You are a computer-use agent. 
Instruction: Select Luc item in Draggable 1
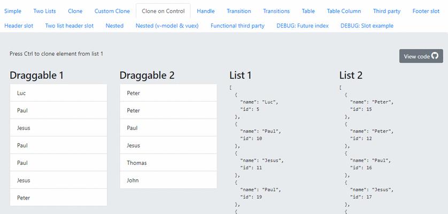pos(59,93)
